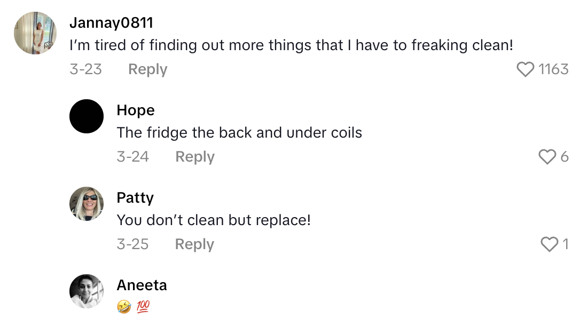Go to Patty's profile by name
Screen dimensions: 580x319
pos(135,198)
